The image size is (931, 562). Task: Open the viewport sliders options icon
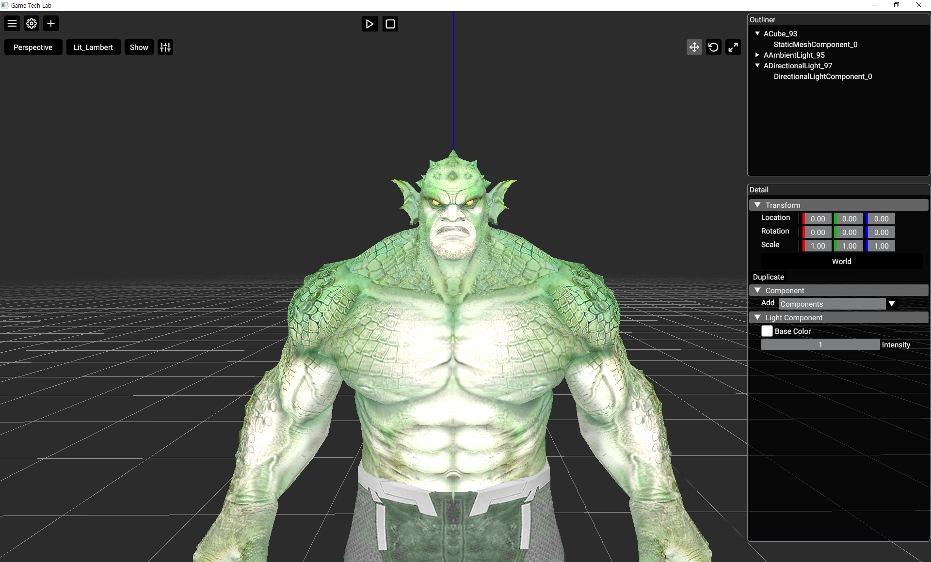165,47
